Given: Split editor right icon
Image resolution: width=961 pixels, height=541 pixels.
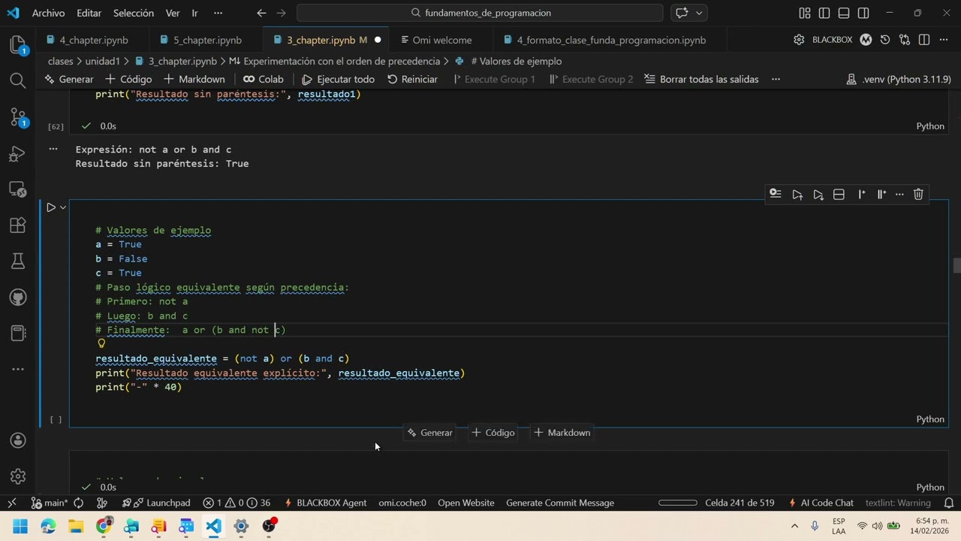Looking at the screenshot, I should (924, 40).
